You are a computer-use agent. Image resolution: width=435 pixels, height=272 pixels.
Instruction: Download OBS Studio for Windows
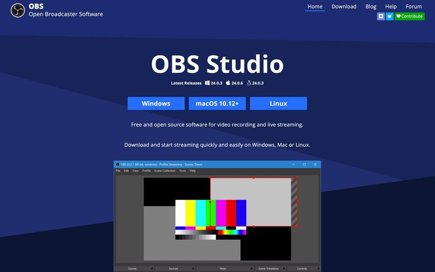156,104
